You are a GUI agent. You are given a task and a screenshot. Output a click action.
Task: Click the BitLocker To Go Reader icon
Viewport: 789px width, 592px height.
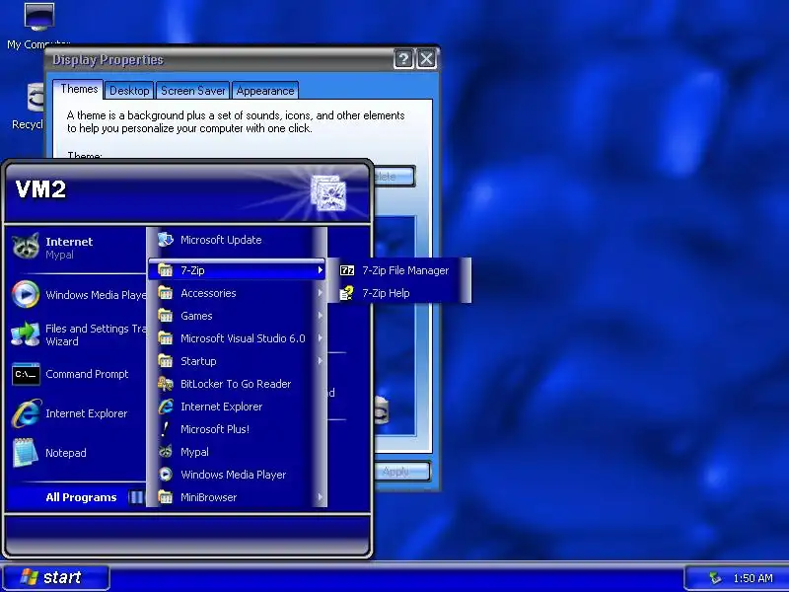tap(165, 384)
